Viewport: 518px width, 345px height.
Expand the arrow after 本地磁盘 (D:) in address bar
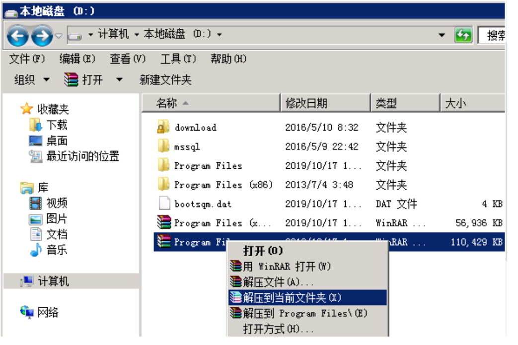[220, 34]
